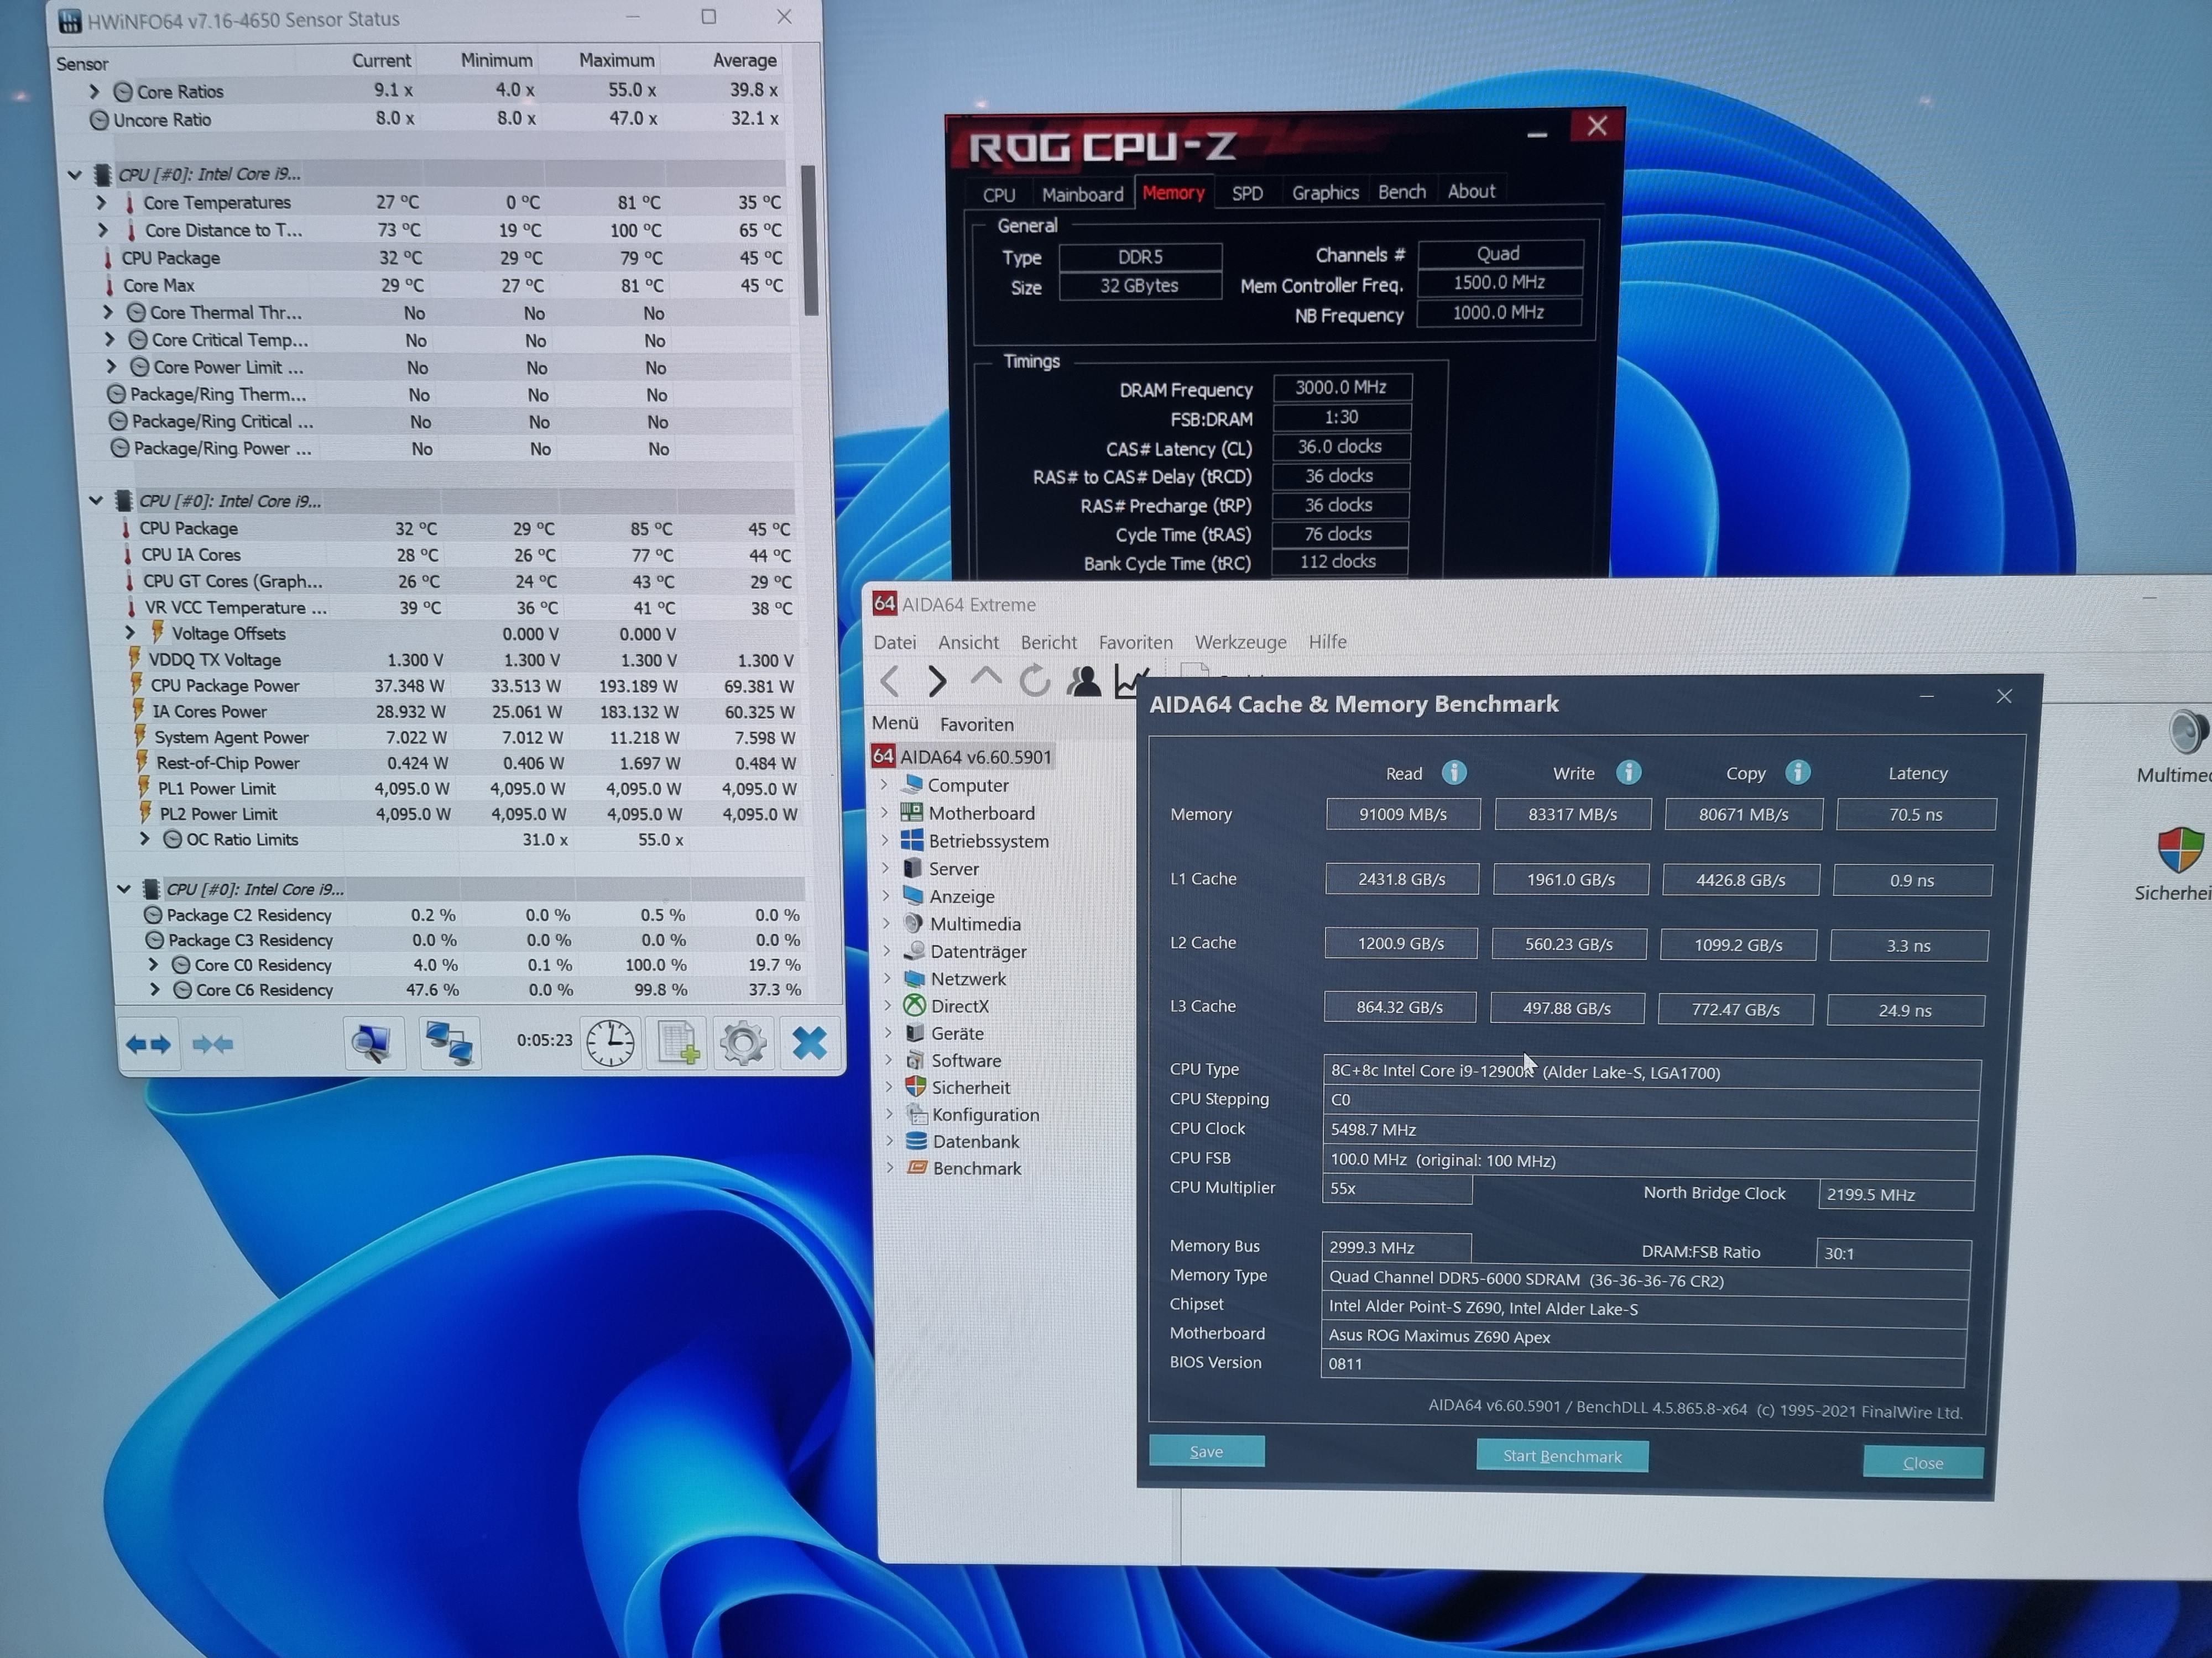Switch to Graphics tab in CPU-Z
The image size is (2212, 1658).
tap(1325, 192)
